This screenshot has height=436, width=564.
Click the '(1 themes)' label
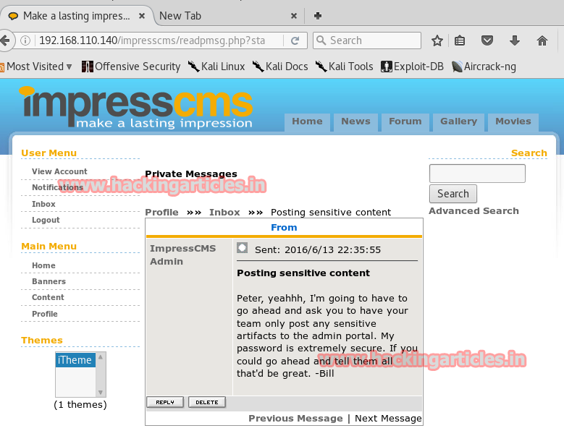(x=80, y=404)
